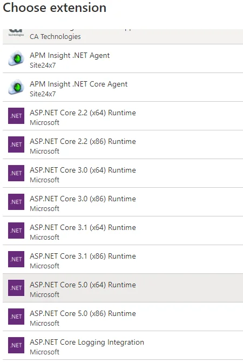Click Site24x7 under APM Insight .NET Core Agent
Image resolution: width=243 pixels, height=362 pixels.
pyautogui.click(x=43, y=94)
